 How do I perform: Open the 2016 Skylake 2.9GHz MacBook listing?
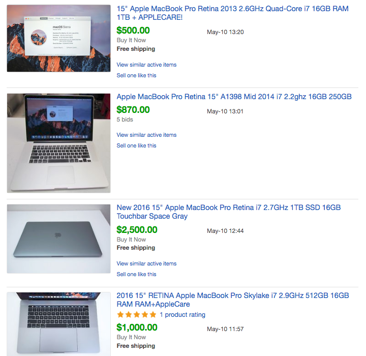(x=233, y=300)
